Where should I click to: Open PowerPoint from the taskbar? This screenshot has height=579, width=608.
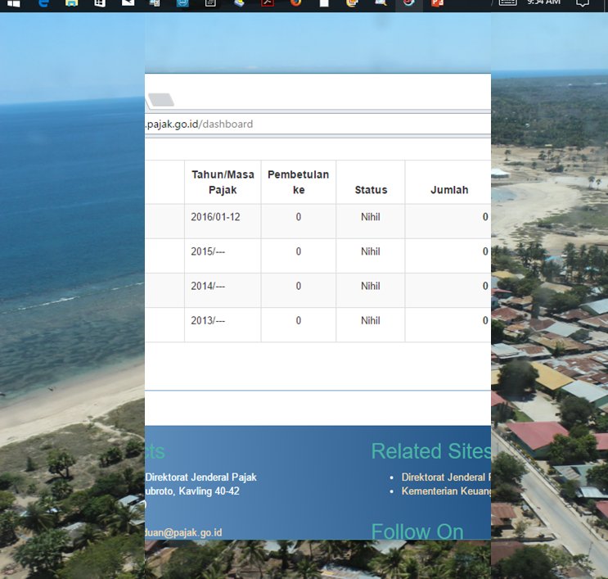pos(437,3)
